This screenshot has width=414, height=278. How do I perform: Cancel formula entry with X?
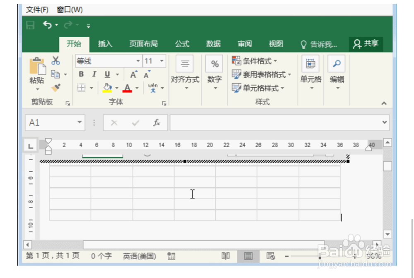coord(114,122)
